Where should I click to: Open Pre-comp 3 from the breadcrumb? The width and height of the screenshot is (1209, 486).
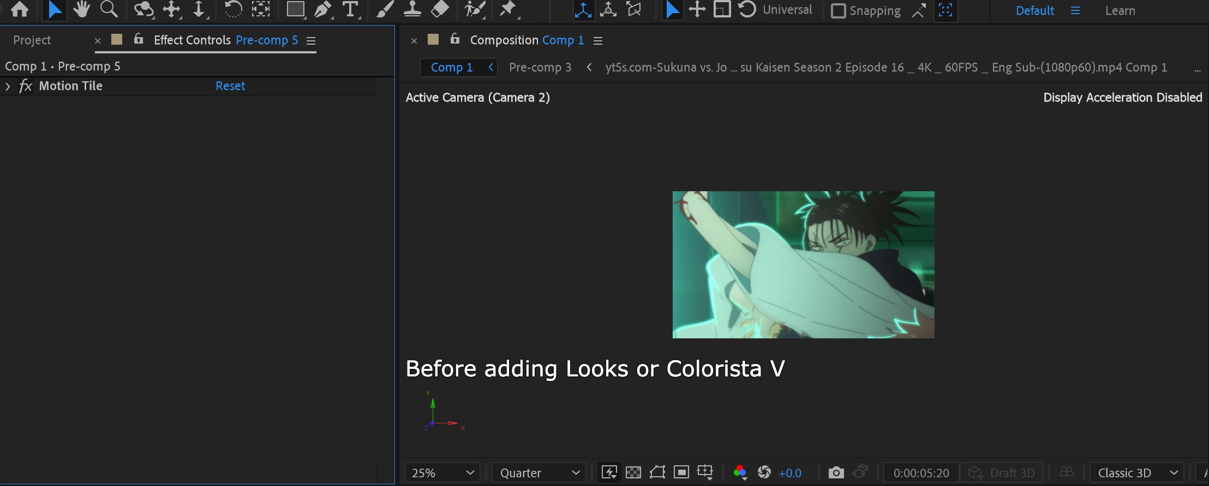click(x=540, y=68)
